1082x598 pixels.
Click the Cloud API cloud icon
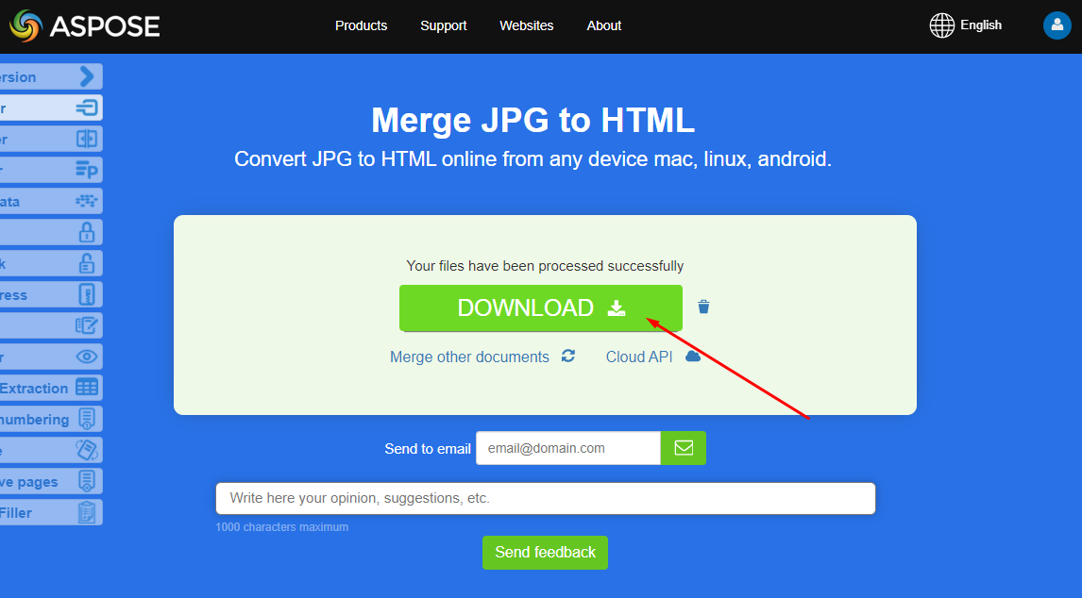pyautogui.click(x=693, y=356)
